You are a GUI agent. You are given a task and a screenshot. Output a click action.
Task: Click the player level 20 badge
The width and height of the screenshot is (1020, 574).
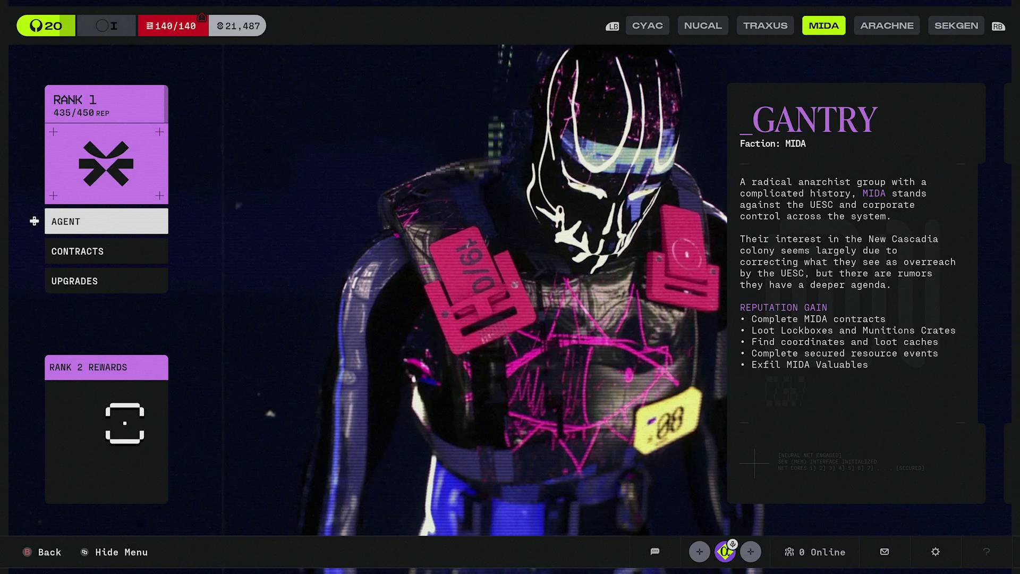coord(46,25)
